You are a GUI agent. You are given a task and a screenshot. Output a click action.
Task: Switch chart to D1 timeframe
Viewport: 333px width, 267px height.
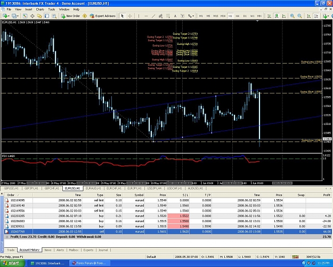pyautogui.click(x=245, y=16)
